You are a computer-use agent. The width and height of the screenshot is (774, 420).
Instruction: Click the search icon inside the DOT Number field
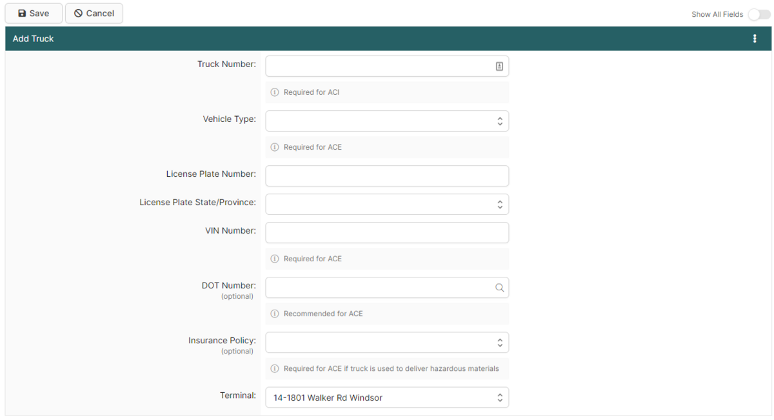[x=499, y=288]
